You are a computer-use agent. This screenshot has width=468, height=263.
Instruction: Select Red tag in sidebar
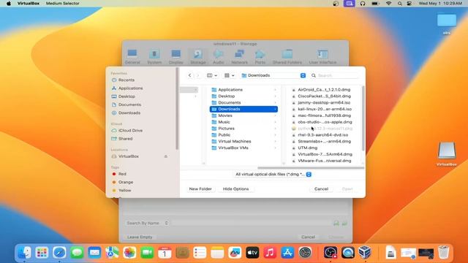click(x=122, y=174)
